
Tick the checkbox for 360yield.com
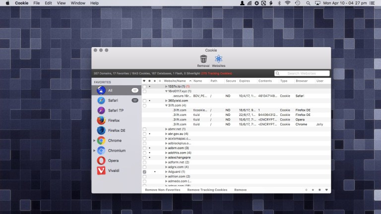coord(144,101)
